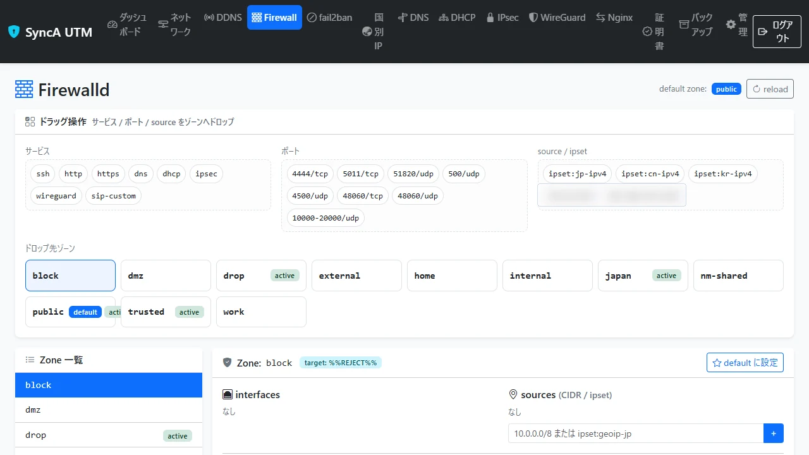
Task: Click the Zone 一覧 list icon
Action: pyautogui.click(x=30, y=360)
